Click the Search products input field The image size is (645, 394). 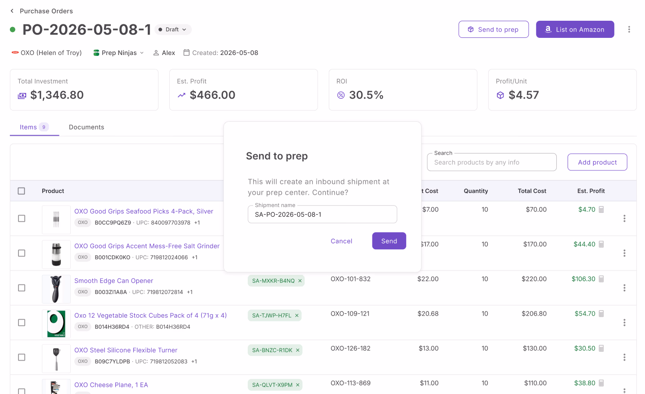(x=491, y=162)
